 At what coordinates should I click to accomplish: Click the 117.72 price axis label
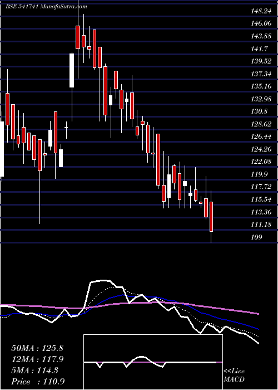pos(260,187)
